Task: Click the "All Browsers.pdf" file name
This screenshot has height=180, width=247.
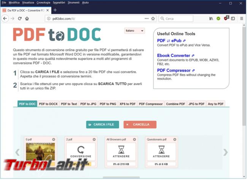Action: coord(116,139)
